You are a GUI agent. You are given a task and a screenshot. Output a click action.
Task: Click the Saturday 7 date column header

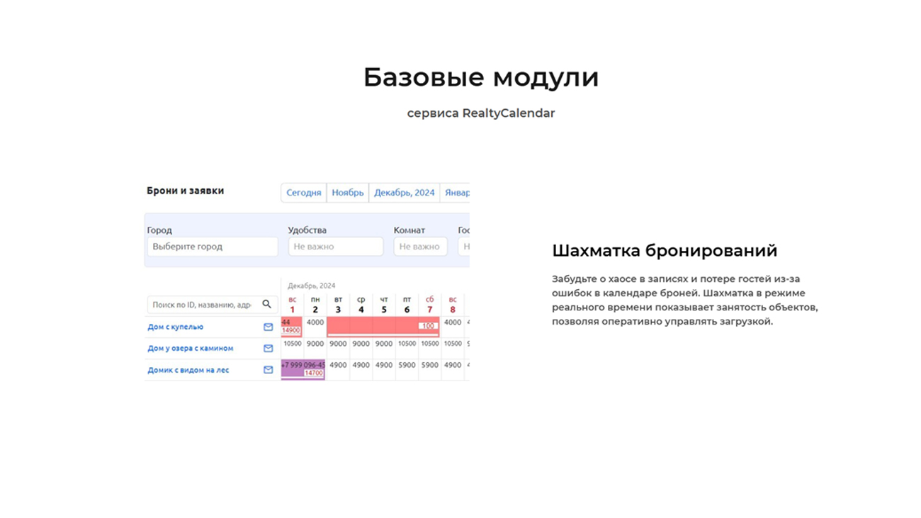coord(430,305)
